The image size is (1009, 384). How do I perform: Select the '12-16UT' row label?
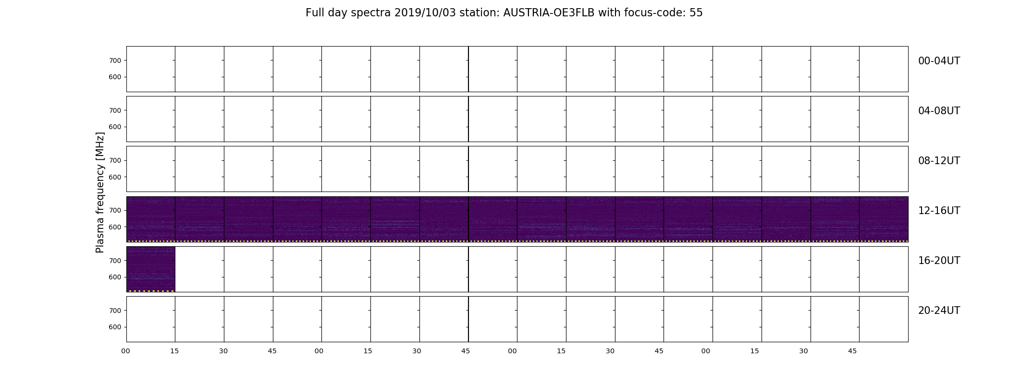tap(939, 211)
